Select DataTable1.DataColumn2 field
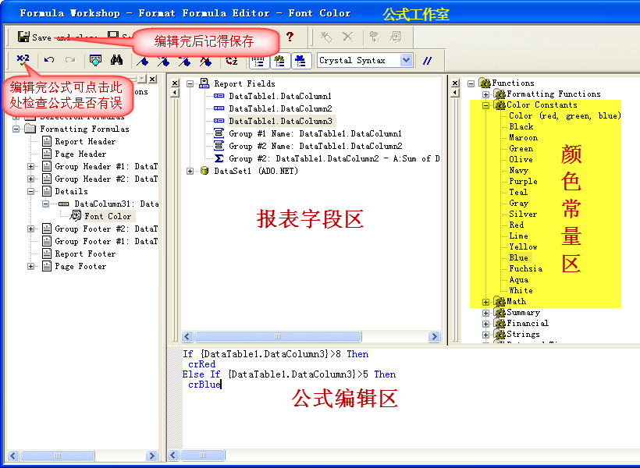The width and height of the screenshot is (640, 468). point(280,108)
